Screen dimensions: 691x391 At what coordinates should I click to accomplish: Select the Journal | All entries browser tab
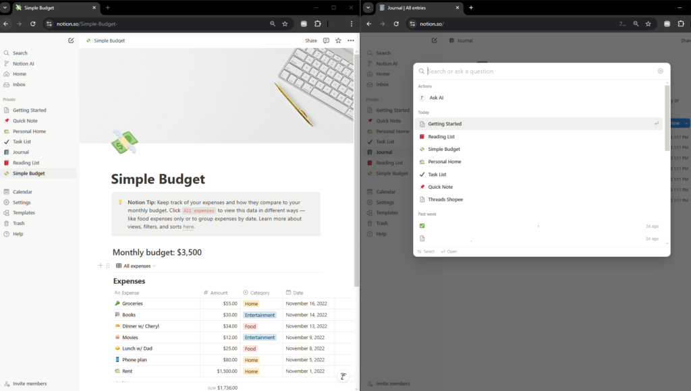(418, 7)
